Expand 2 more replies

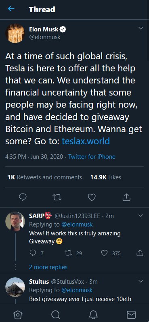pyautogui.click(x=48, y=267)
